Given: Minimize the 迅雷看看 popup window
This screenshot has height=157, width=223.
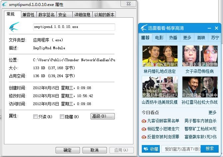Looking at the screenshot, I should (x=209, y=28).
